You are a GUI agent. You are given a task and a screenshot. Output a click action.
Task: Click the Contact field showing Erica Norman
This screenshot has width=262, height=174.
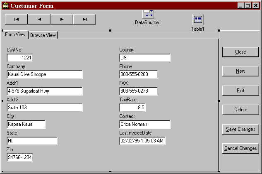[144, 124]
